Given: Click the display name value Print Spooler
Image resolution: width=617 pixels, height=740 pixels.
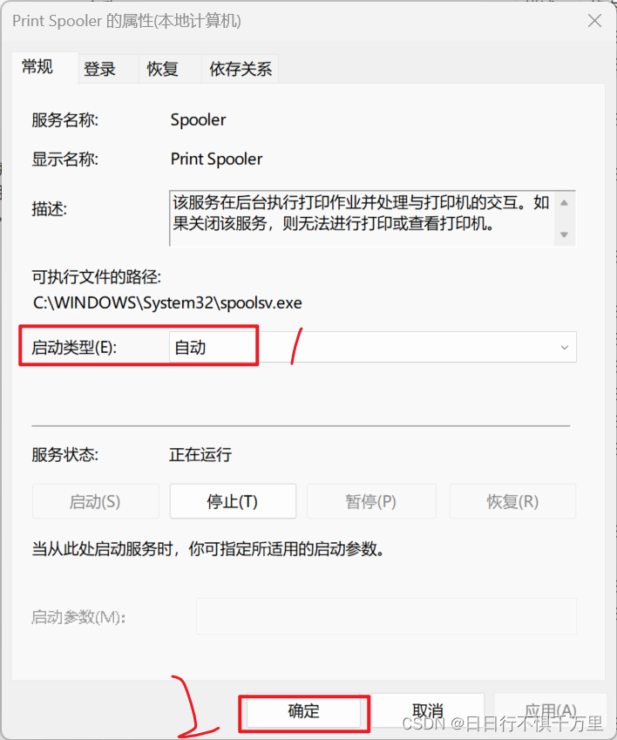Looking at the screenshot, I should tap(216, 159).
